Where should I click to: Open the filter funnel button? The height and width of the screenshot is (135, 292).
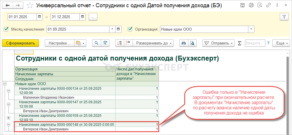point(284,17)
